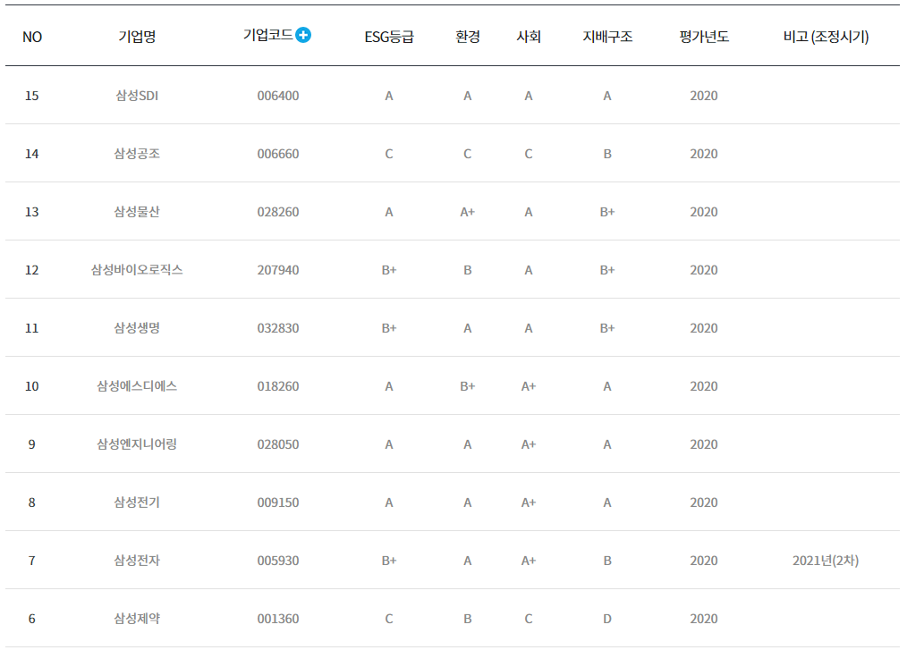This screenshot has width=907, height=650.
Task: Select company code 006660
Action: tap(278, 154)
